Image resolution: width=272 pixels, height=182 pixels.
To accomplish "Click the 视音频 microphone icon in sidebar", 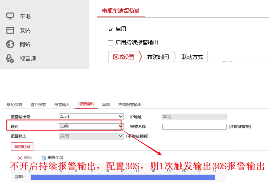I will tap(10, 59).
